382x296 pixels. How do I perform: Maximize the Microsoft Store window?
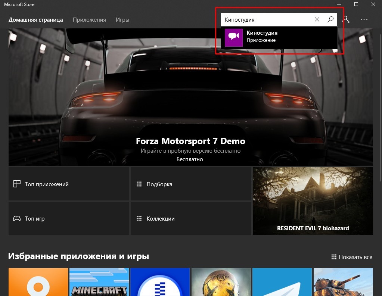click(x=356, y=4)
